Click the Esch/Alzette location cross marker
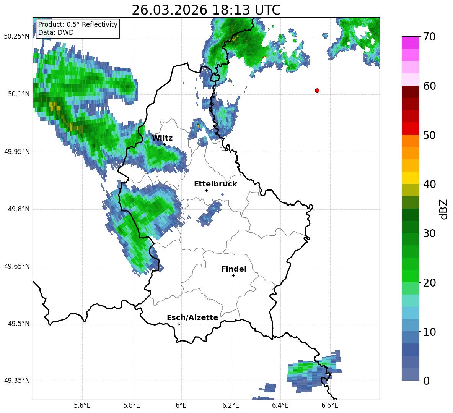 coord(179,324)
